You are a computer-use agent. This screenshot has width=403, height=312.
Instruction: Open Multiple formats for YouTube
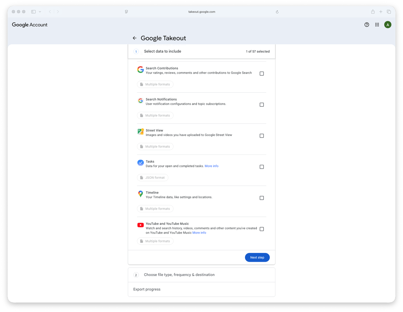155,241
